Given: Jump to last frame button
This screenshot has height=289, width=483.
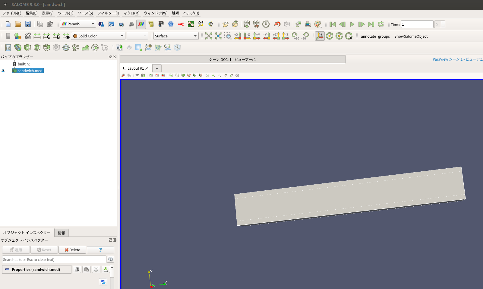Looking at the screenshot, I should point(371,24).
